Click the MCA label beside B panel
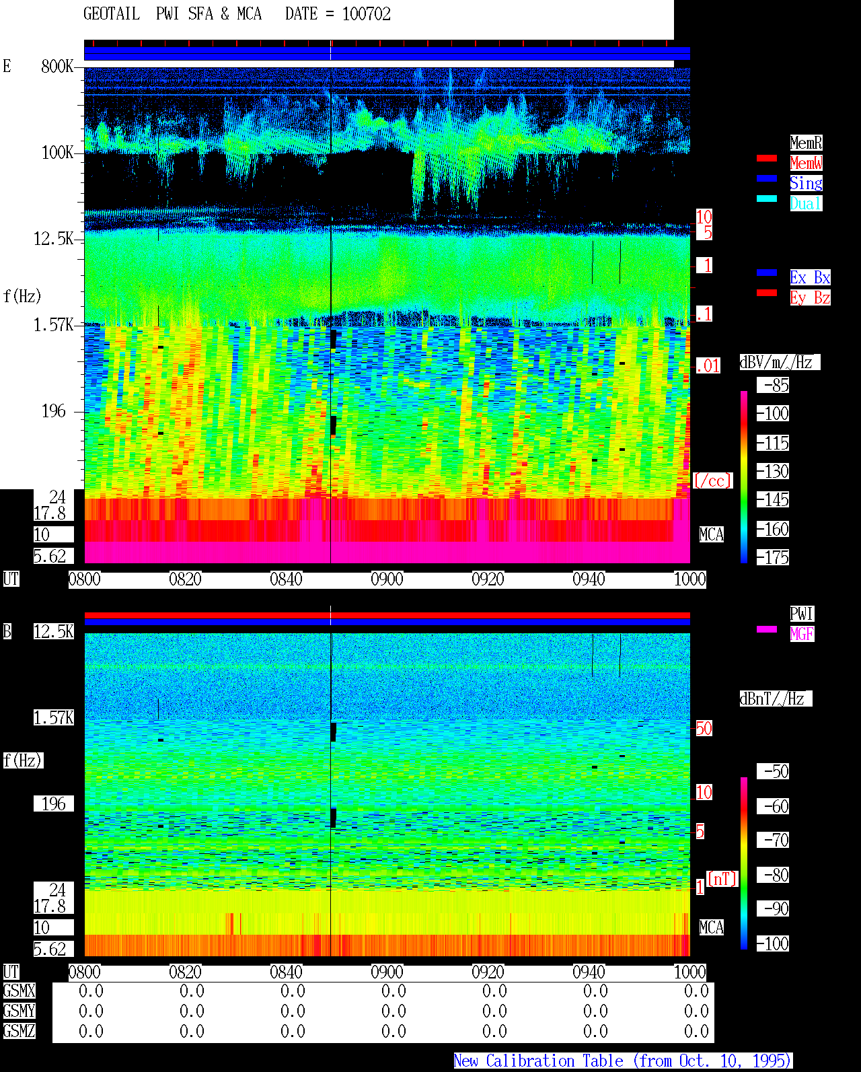This screenshot has width=861, height=1072. pos(711,927)
